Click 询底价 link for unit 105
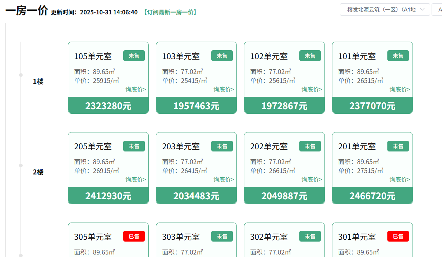The image size is (442, 257). [x=136, y=89]
